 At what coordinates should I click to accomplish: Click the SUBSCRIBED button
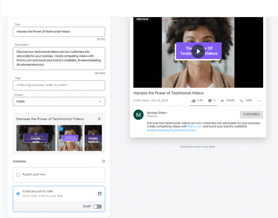pyautogui.click(x=251, y=114)
